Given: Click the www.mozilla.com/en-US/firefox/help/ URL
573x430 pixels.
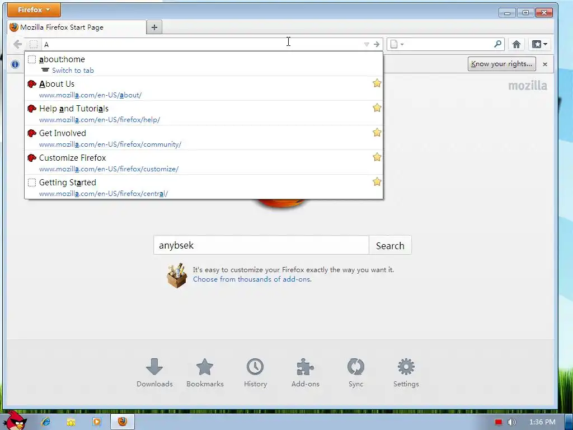Looking at the screenshot, I should coord(100,120).
